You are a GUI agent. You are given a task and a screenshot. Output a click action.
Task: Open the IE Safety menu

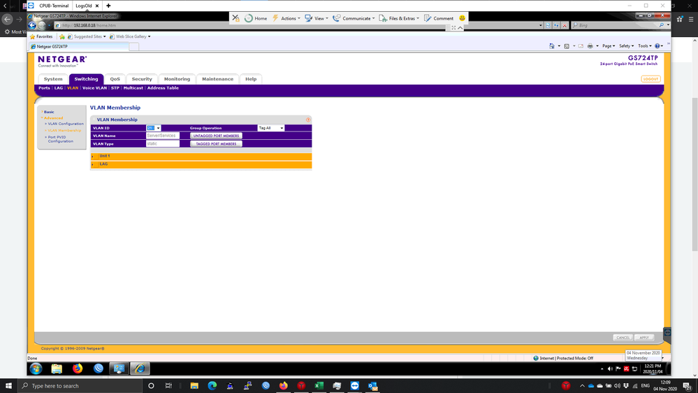pos(626,46)
